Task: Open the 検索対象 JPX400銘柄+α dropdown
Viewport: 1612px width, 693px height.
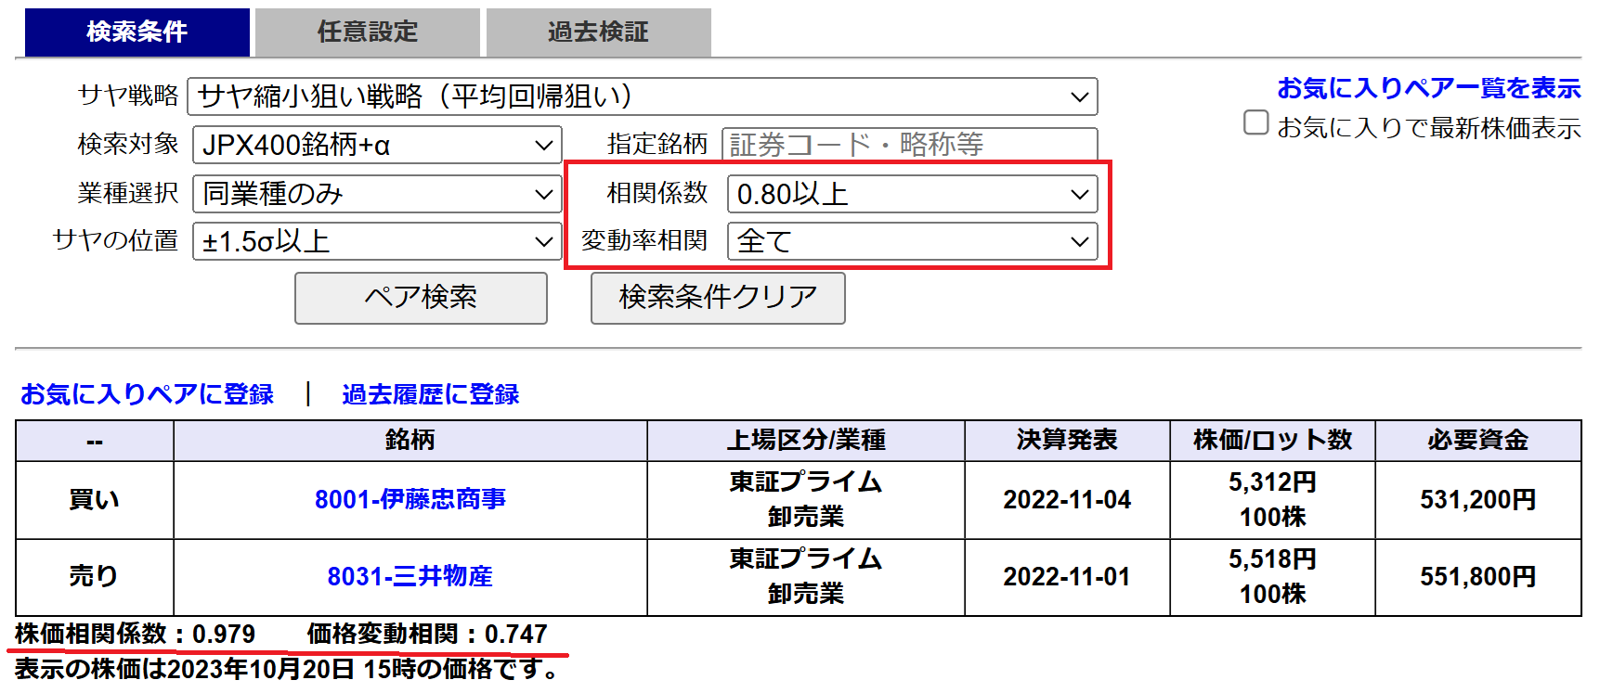Action: [x=377, y=145]
